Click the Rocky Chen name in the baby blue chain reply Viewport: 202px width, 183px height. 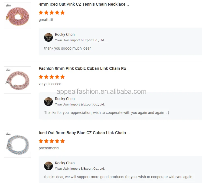tap(65, 163)
